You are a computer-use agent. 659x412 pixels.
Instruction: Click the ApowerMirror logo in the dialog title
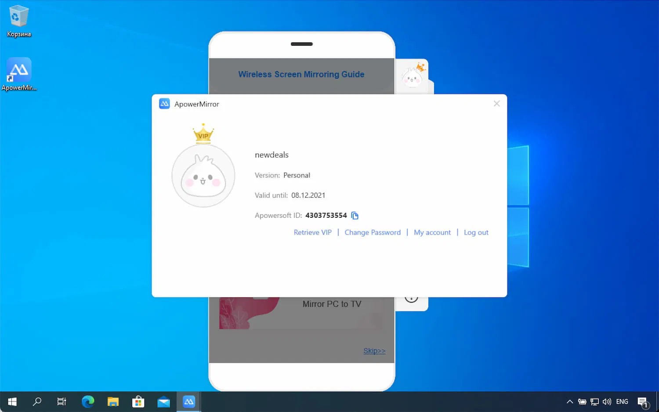(164, 104)
